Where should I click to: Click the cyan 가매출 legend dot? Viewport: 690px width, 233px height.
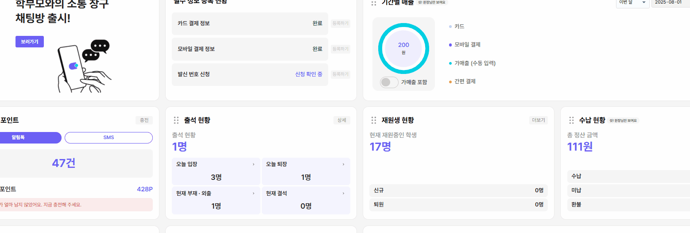[450, 63]
